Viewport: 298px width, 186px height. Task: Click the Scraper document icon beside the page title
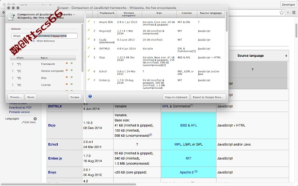(x=11, y=17)
